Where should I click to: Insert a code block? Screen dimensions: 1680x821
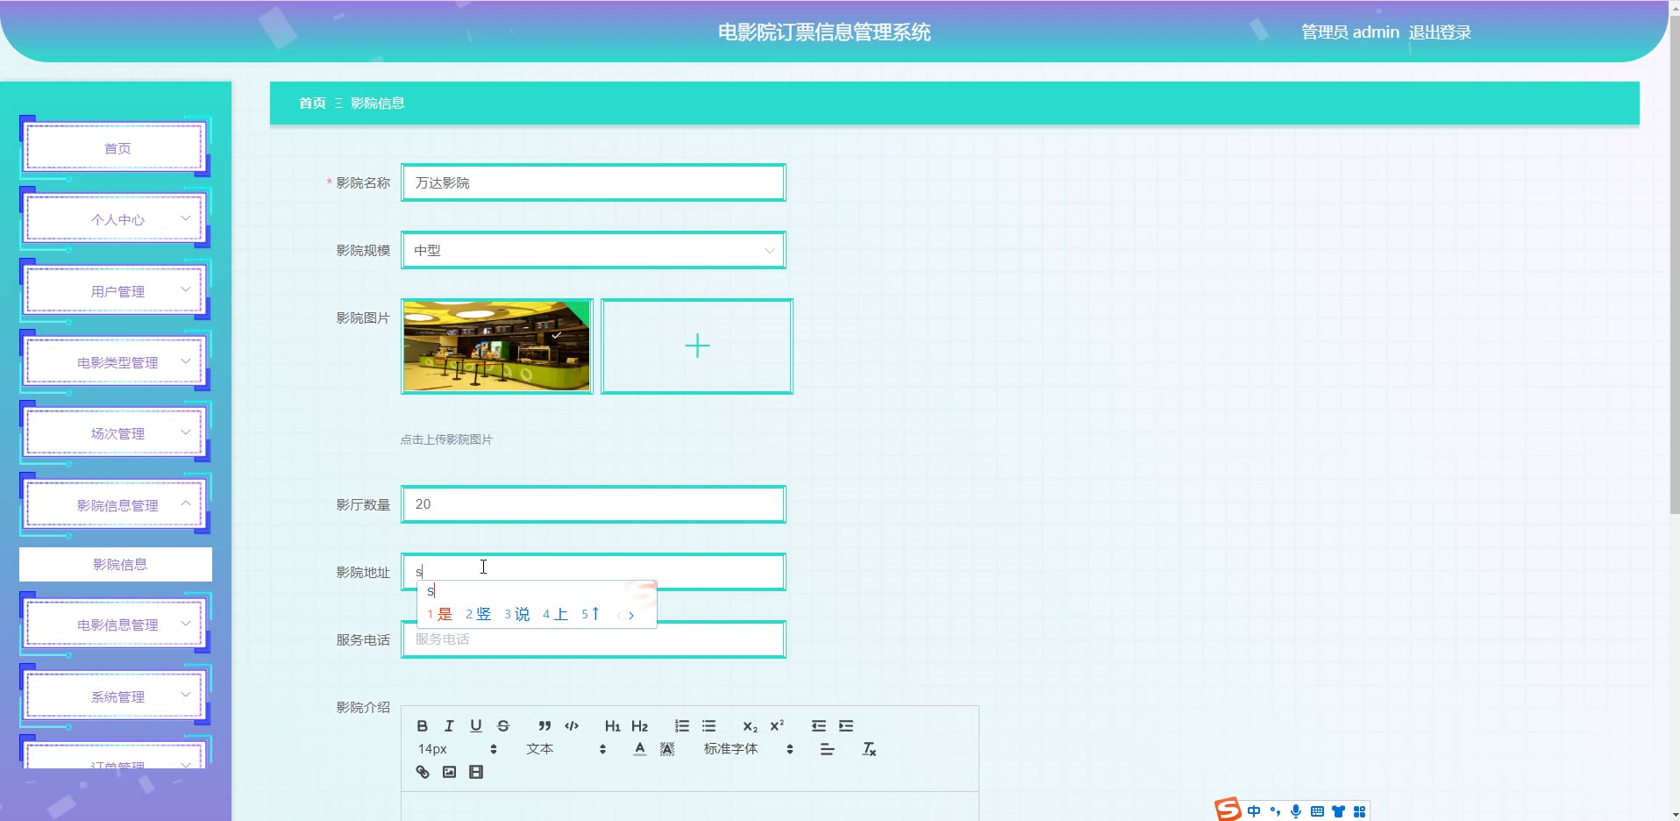coord(572,726)
